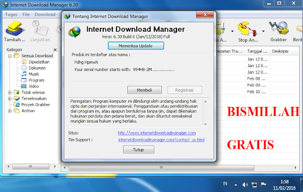Viewport: 303px width, 192px height.
Task: Click the warning text scroll down arrow
Action: tap(205, 124)
